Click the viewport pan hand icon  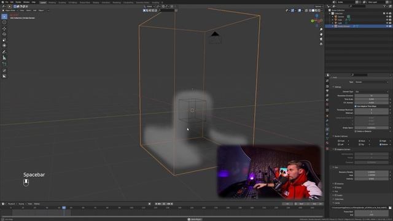pyautogui.click(x=321, y=34)
